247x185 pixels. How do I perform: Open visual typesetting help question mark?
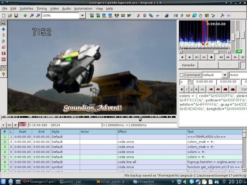tap(4, 74)
